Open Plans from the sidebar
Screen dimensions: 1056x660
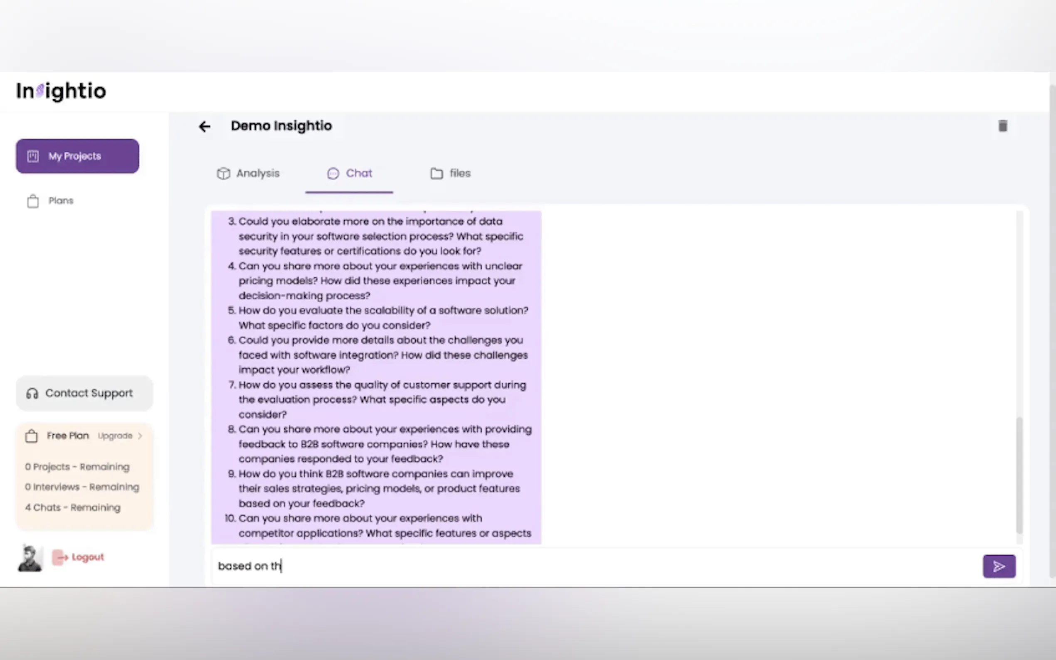pyautogui.click(x=61, y=201)
